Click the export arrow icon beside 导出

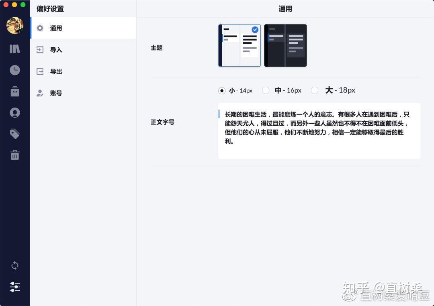pos(40,71)
